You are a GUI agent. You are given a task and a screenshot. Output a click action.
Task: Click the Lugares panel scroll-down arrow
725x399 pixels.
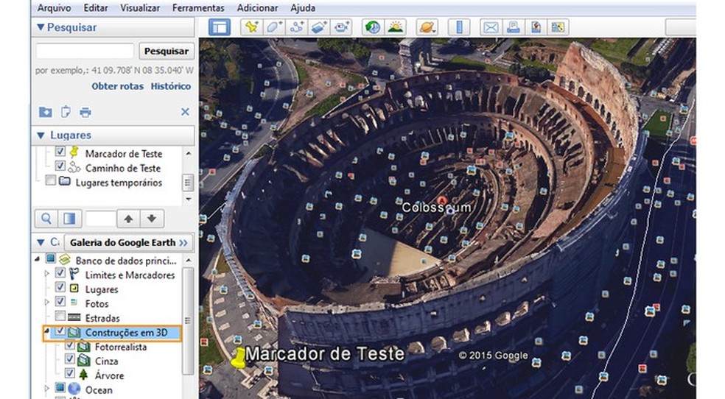(x=188, y=199)
